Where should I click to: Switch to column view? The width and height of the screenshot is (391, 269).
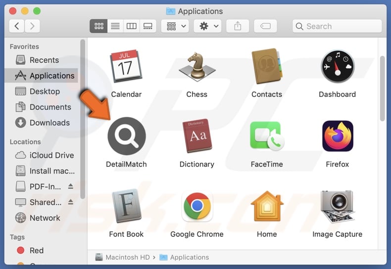coord(132,26)
